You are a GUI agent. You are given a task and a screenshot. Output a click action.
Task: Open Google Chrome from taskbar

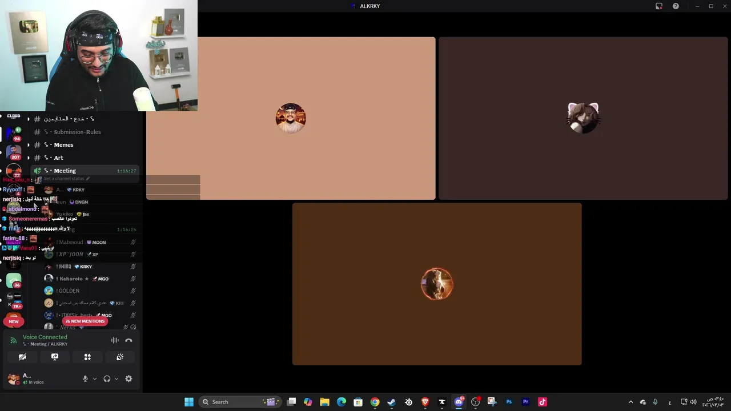(375, 402)
